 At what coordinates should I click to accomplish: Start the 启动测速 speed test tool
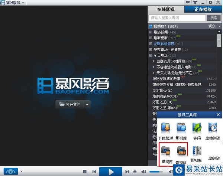point(213,131)
